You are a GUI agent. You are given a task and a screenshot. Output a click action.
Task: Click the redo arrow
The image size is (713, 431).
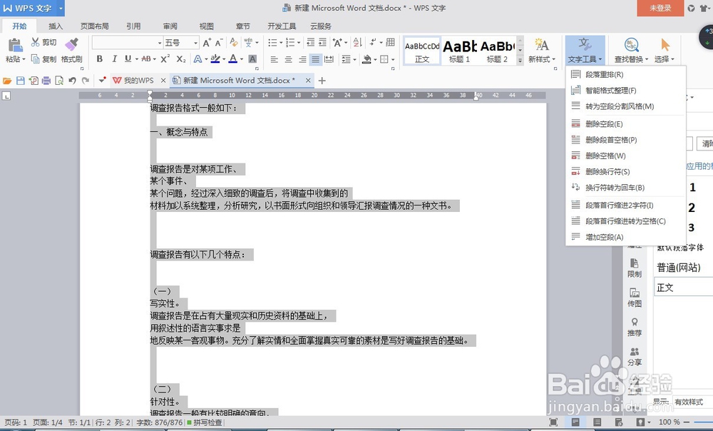(85, 81)
